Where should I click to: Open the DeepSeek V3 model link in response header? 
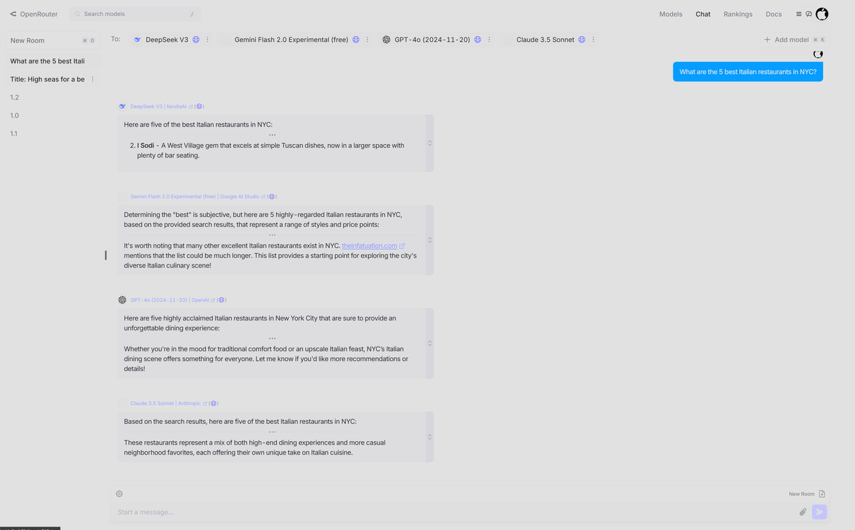tap(146, 106)
